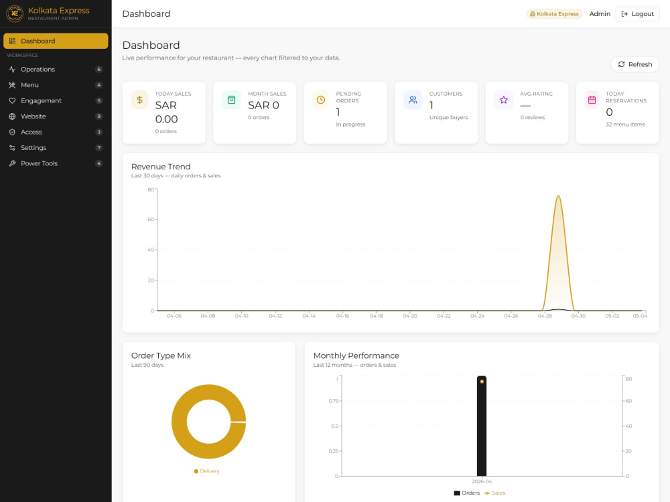Open the Dashboard sidebar item
The image size is (670, 502).
pos(56,41)
